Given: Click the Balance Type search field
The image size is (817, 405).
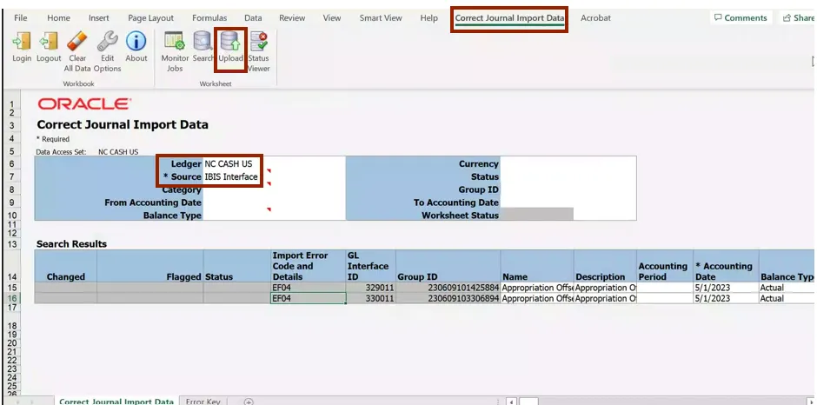Looking at the screenshot, I should coord(274,216).
